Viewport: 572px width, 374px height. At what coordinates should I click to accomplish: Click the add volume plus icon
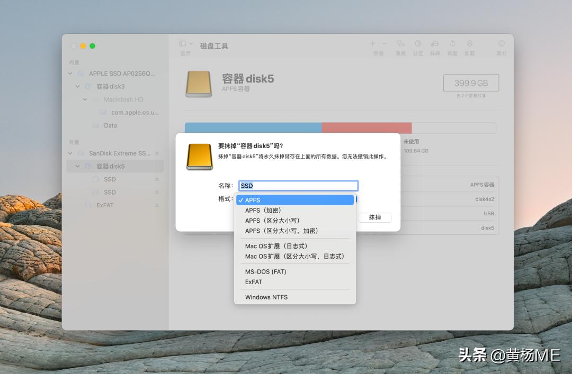pyautogui.click(x=372, y=44)
